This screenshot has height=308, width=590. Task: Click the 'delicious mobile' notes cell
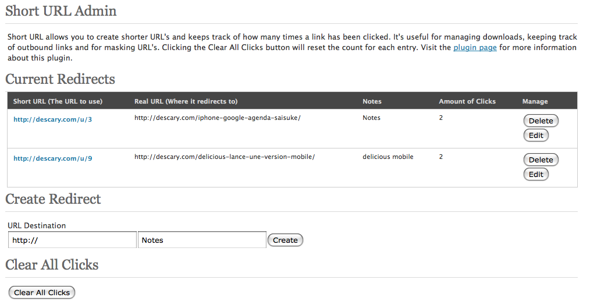pyautogui.click(x=388, y=157)
